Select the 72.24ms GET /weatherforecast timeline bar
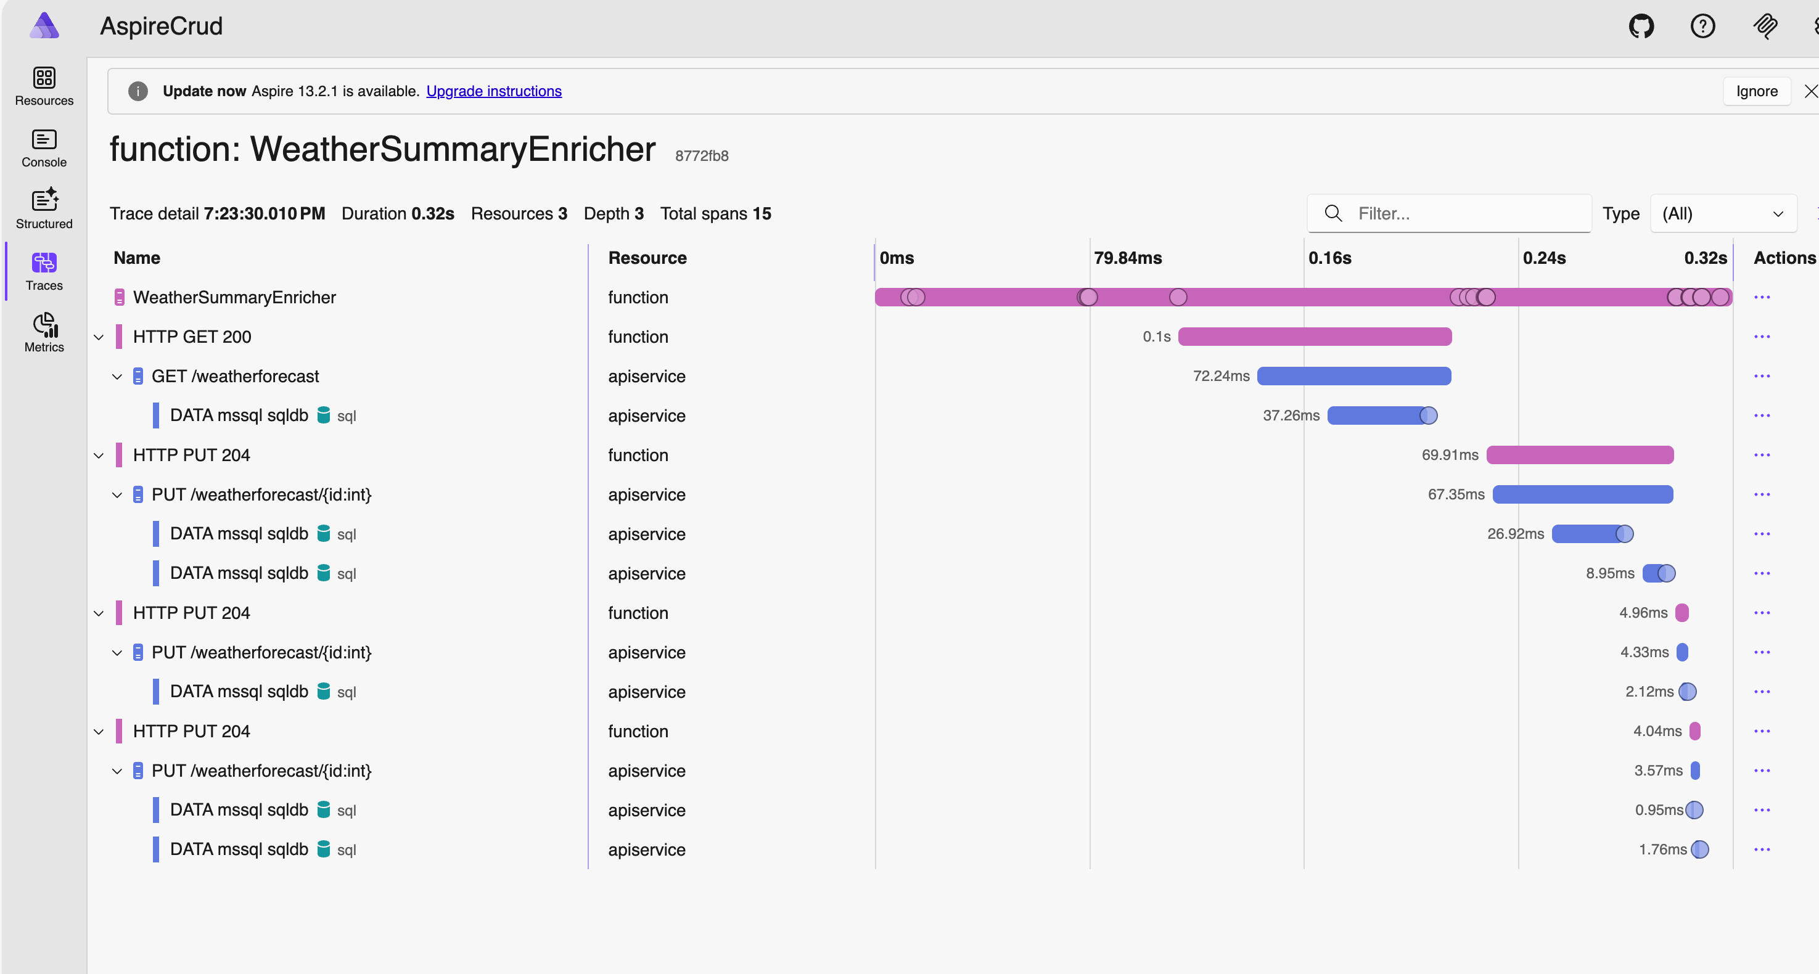1819x974 pixels. (x=1353, y=376)
